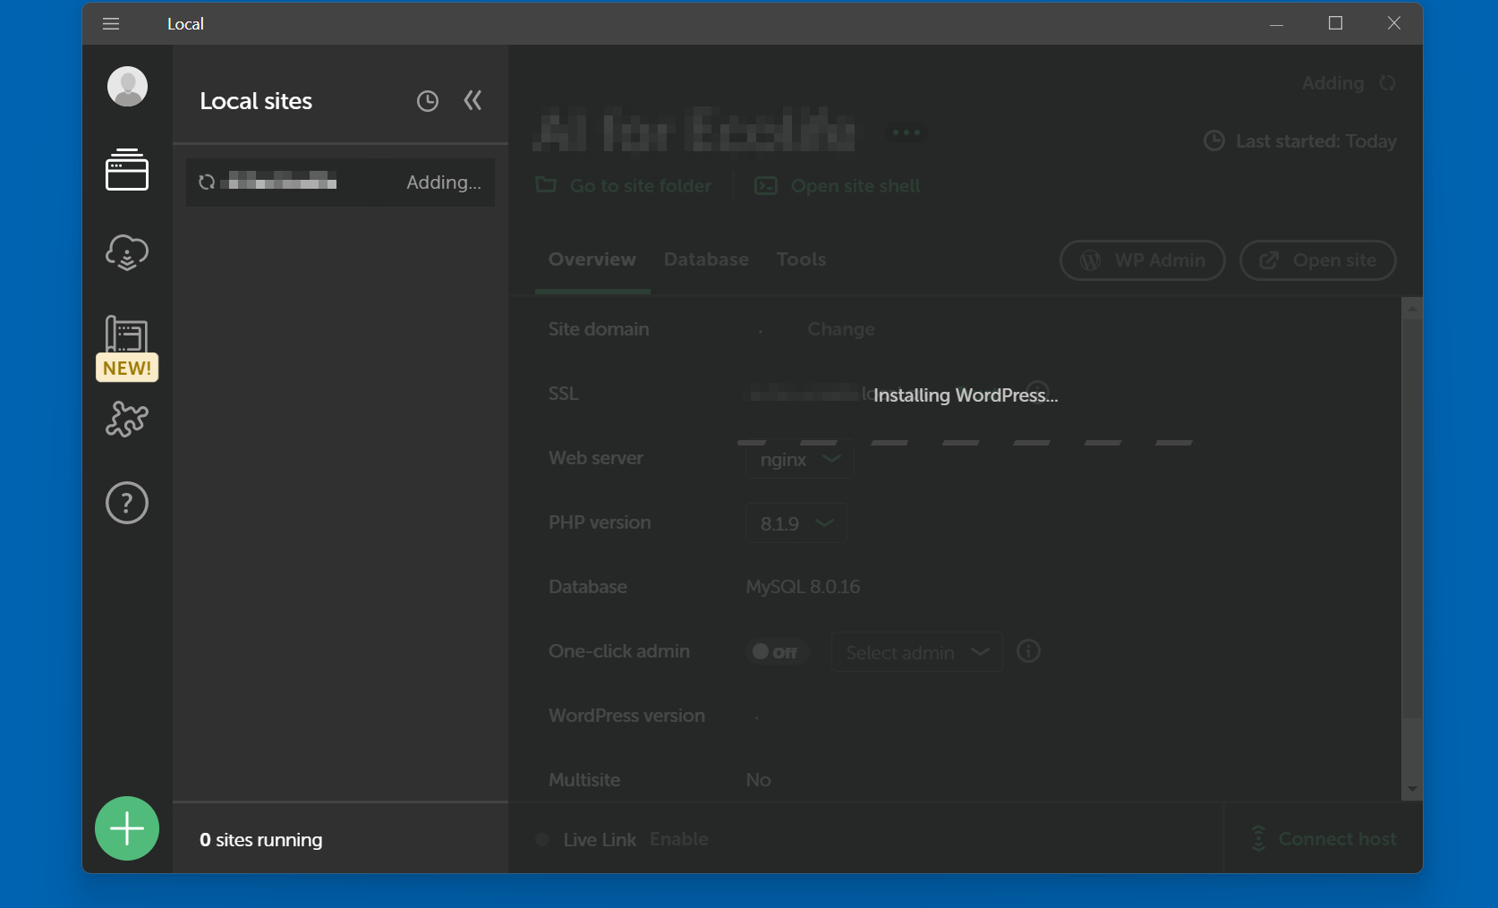Switch to the Tools tab
The width and height of the screenshot is (1498, 908).
coord(801,259)
